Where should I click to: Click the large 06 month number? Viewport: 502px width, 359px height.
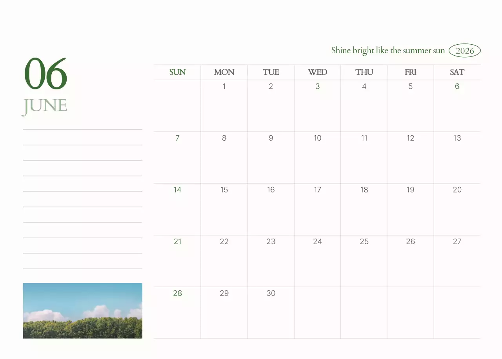pyautogui.click(x=46, y=74)
